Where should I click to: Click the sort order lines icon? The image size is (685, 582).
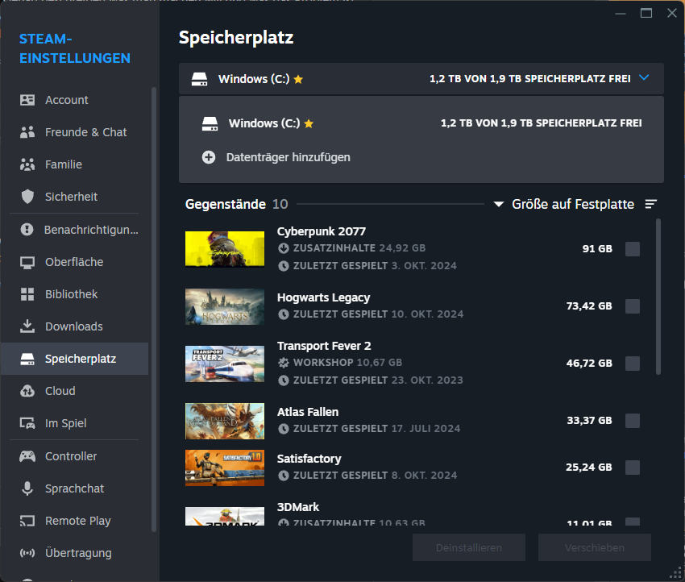(x=651, y=204)
